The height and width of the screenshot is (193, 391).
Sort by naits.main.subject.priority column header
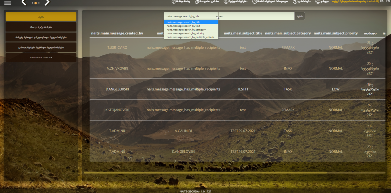click(x=336, y=33)
